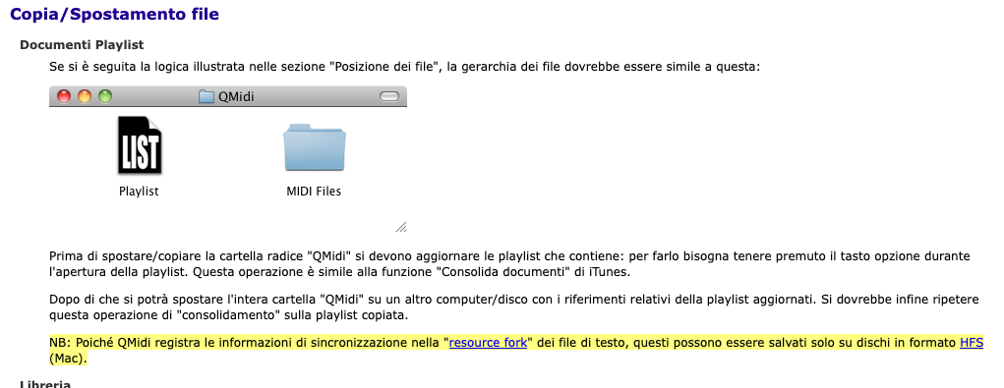Open the HFS hyperlink
The image size is (1004, 388).
pyautogui.click(x=972, y=343)
